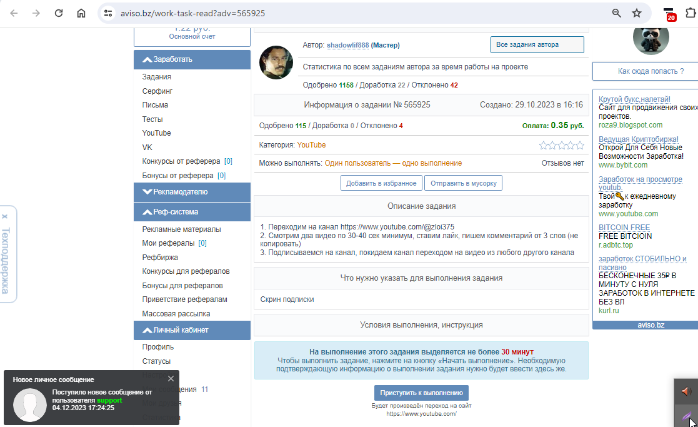
Task: Click Добавить в избранное button
Action: click(x=382, y=183)
